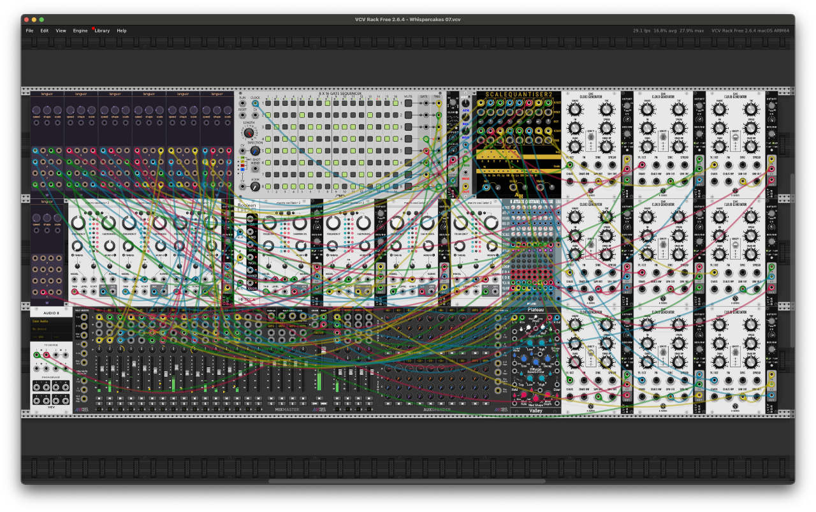Open the View menu
The image size is (816, 512).
pos(61,31)
